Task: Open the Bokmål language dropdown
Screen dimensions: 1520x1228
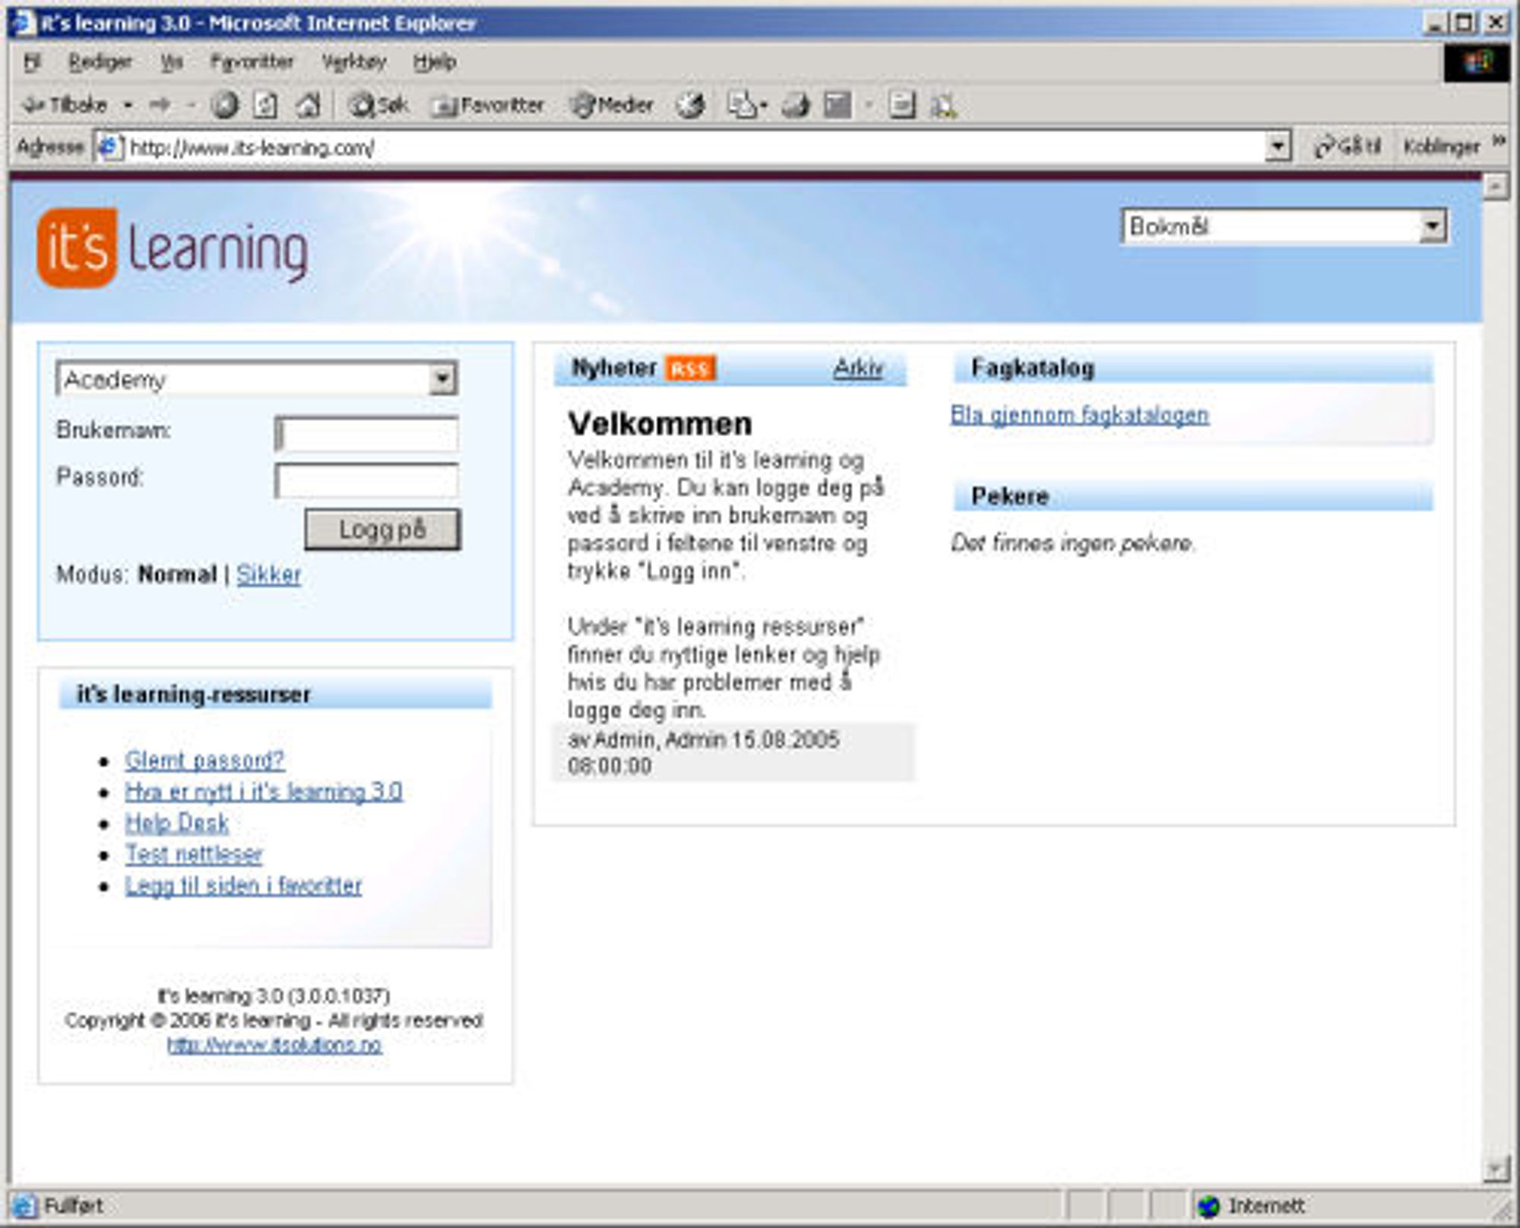Action: (1433, 226)
